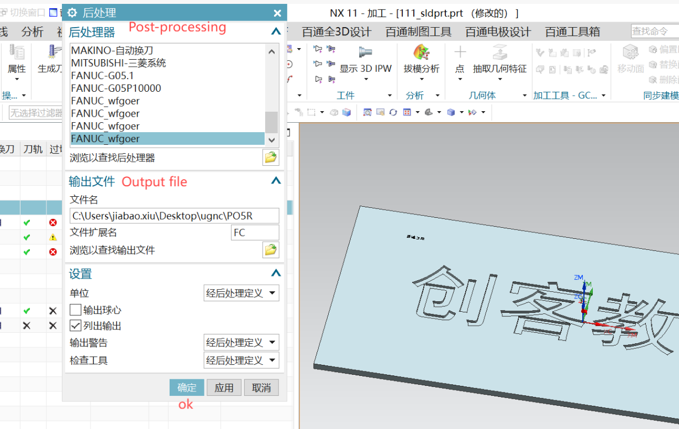Open the 百通制图工具 ribbon tab

point(419,32)
